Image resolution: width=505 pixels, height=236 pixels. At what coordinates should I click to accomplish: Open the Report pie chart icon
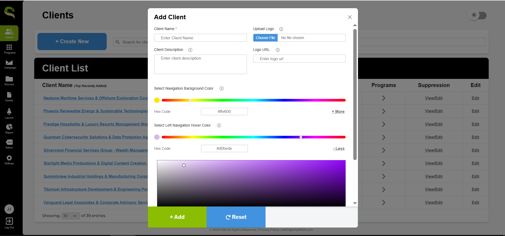coord(9,127)
